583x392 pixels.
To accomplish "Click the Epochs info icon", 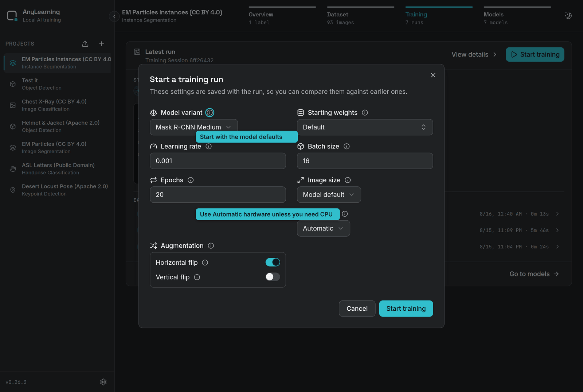I will tap(191, 180).
